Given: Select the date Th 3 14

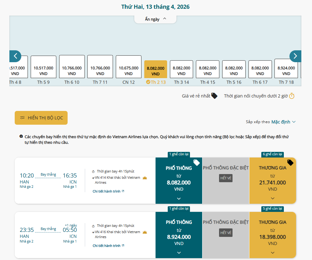Looking at the screenshot, I should (182, 71).
